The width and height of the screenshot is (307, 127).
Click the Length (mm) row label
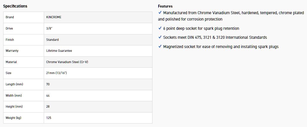[x=14, y=84]
